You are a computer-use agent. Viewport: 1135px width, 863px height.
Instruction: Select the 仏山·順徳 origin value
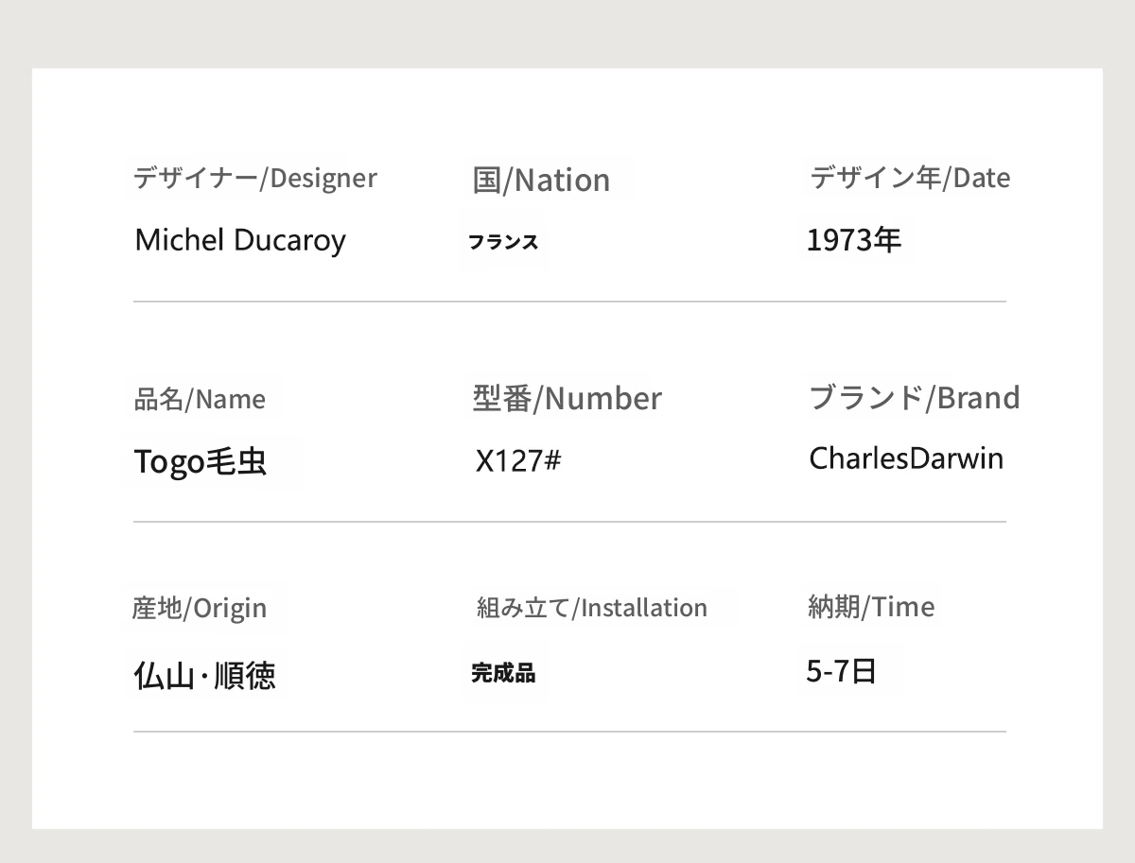(205, 676)
